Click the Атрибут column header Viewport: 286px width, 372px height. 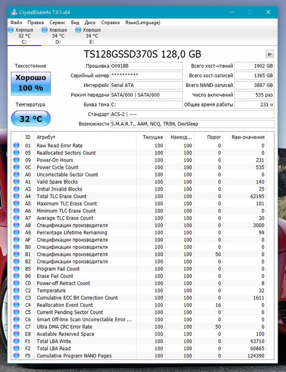(x=85, y=137)
